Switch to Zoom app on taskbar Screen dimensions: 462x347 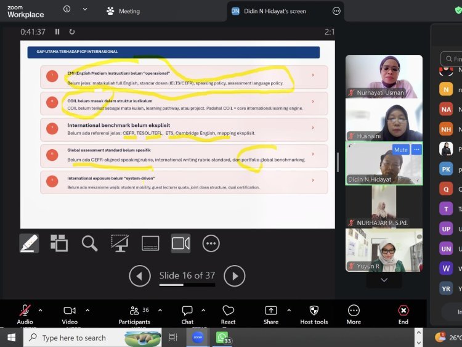198,338
